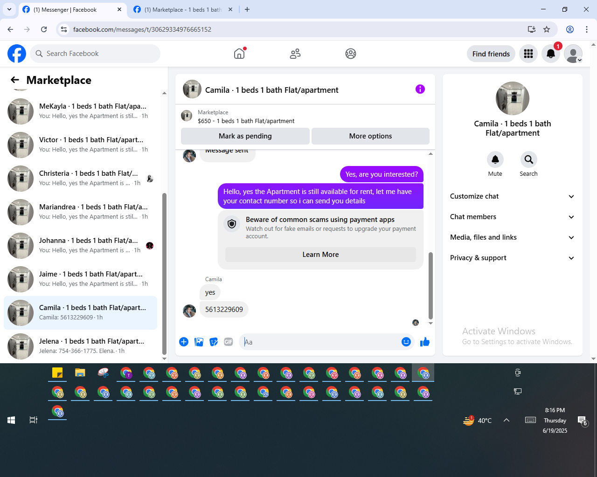Reload the page
The width and height of the screenshot is (597, 477).
[44, 29]
